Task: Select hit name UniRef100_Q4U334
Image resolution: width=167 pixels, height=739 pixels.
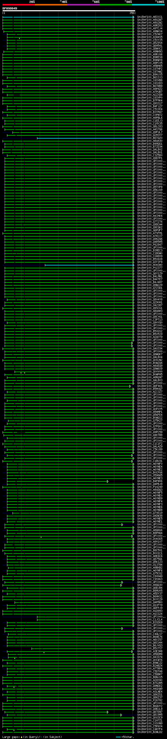Action: pos(150,349)
